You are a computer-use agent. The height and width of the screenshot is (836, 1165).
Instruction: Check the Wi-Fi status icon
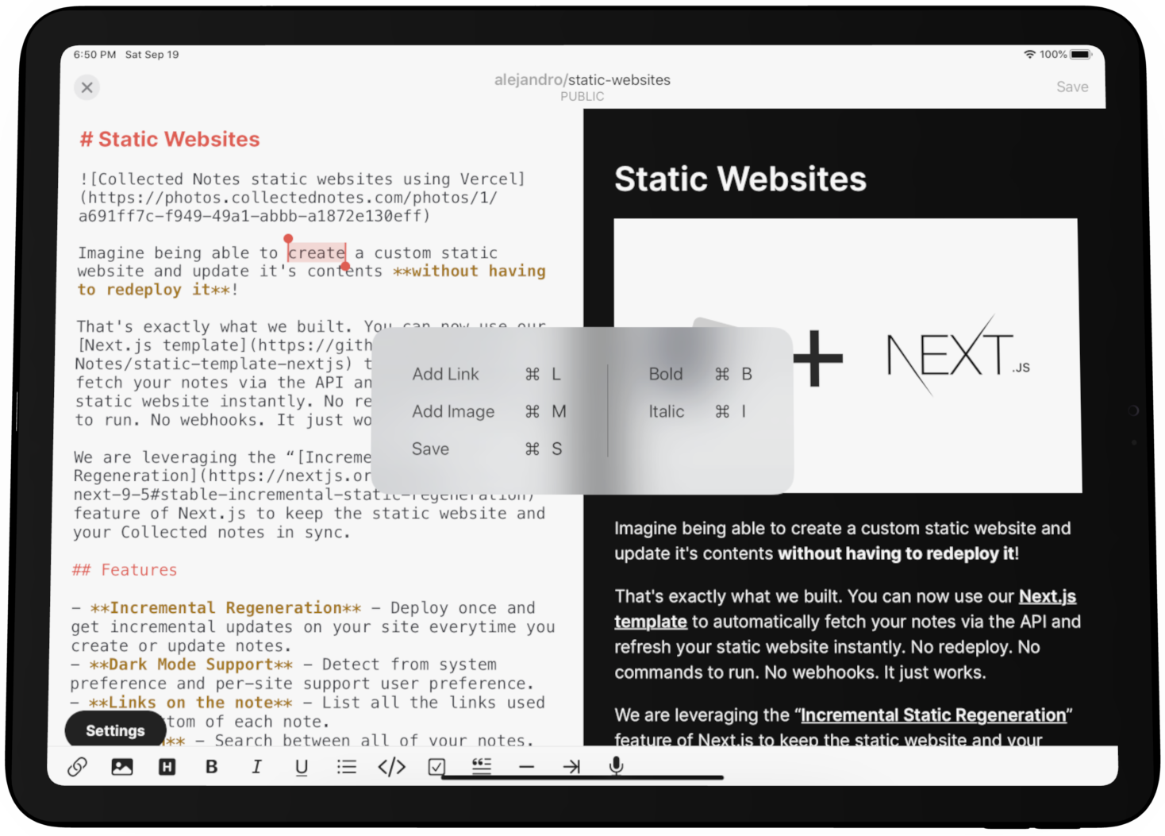[1029, 54]
